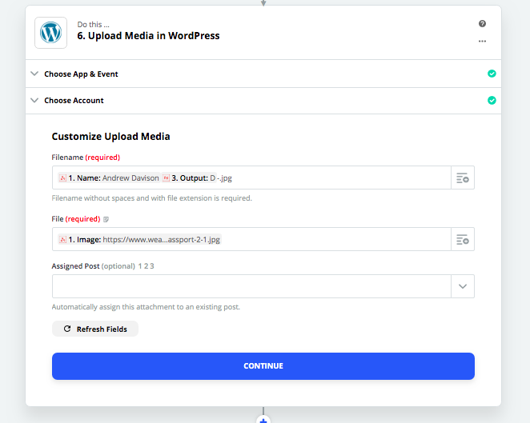Open the Assigned Post dropdown arrow
The width and height of the screenshot is (530, 423).
point(463,286)
